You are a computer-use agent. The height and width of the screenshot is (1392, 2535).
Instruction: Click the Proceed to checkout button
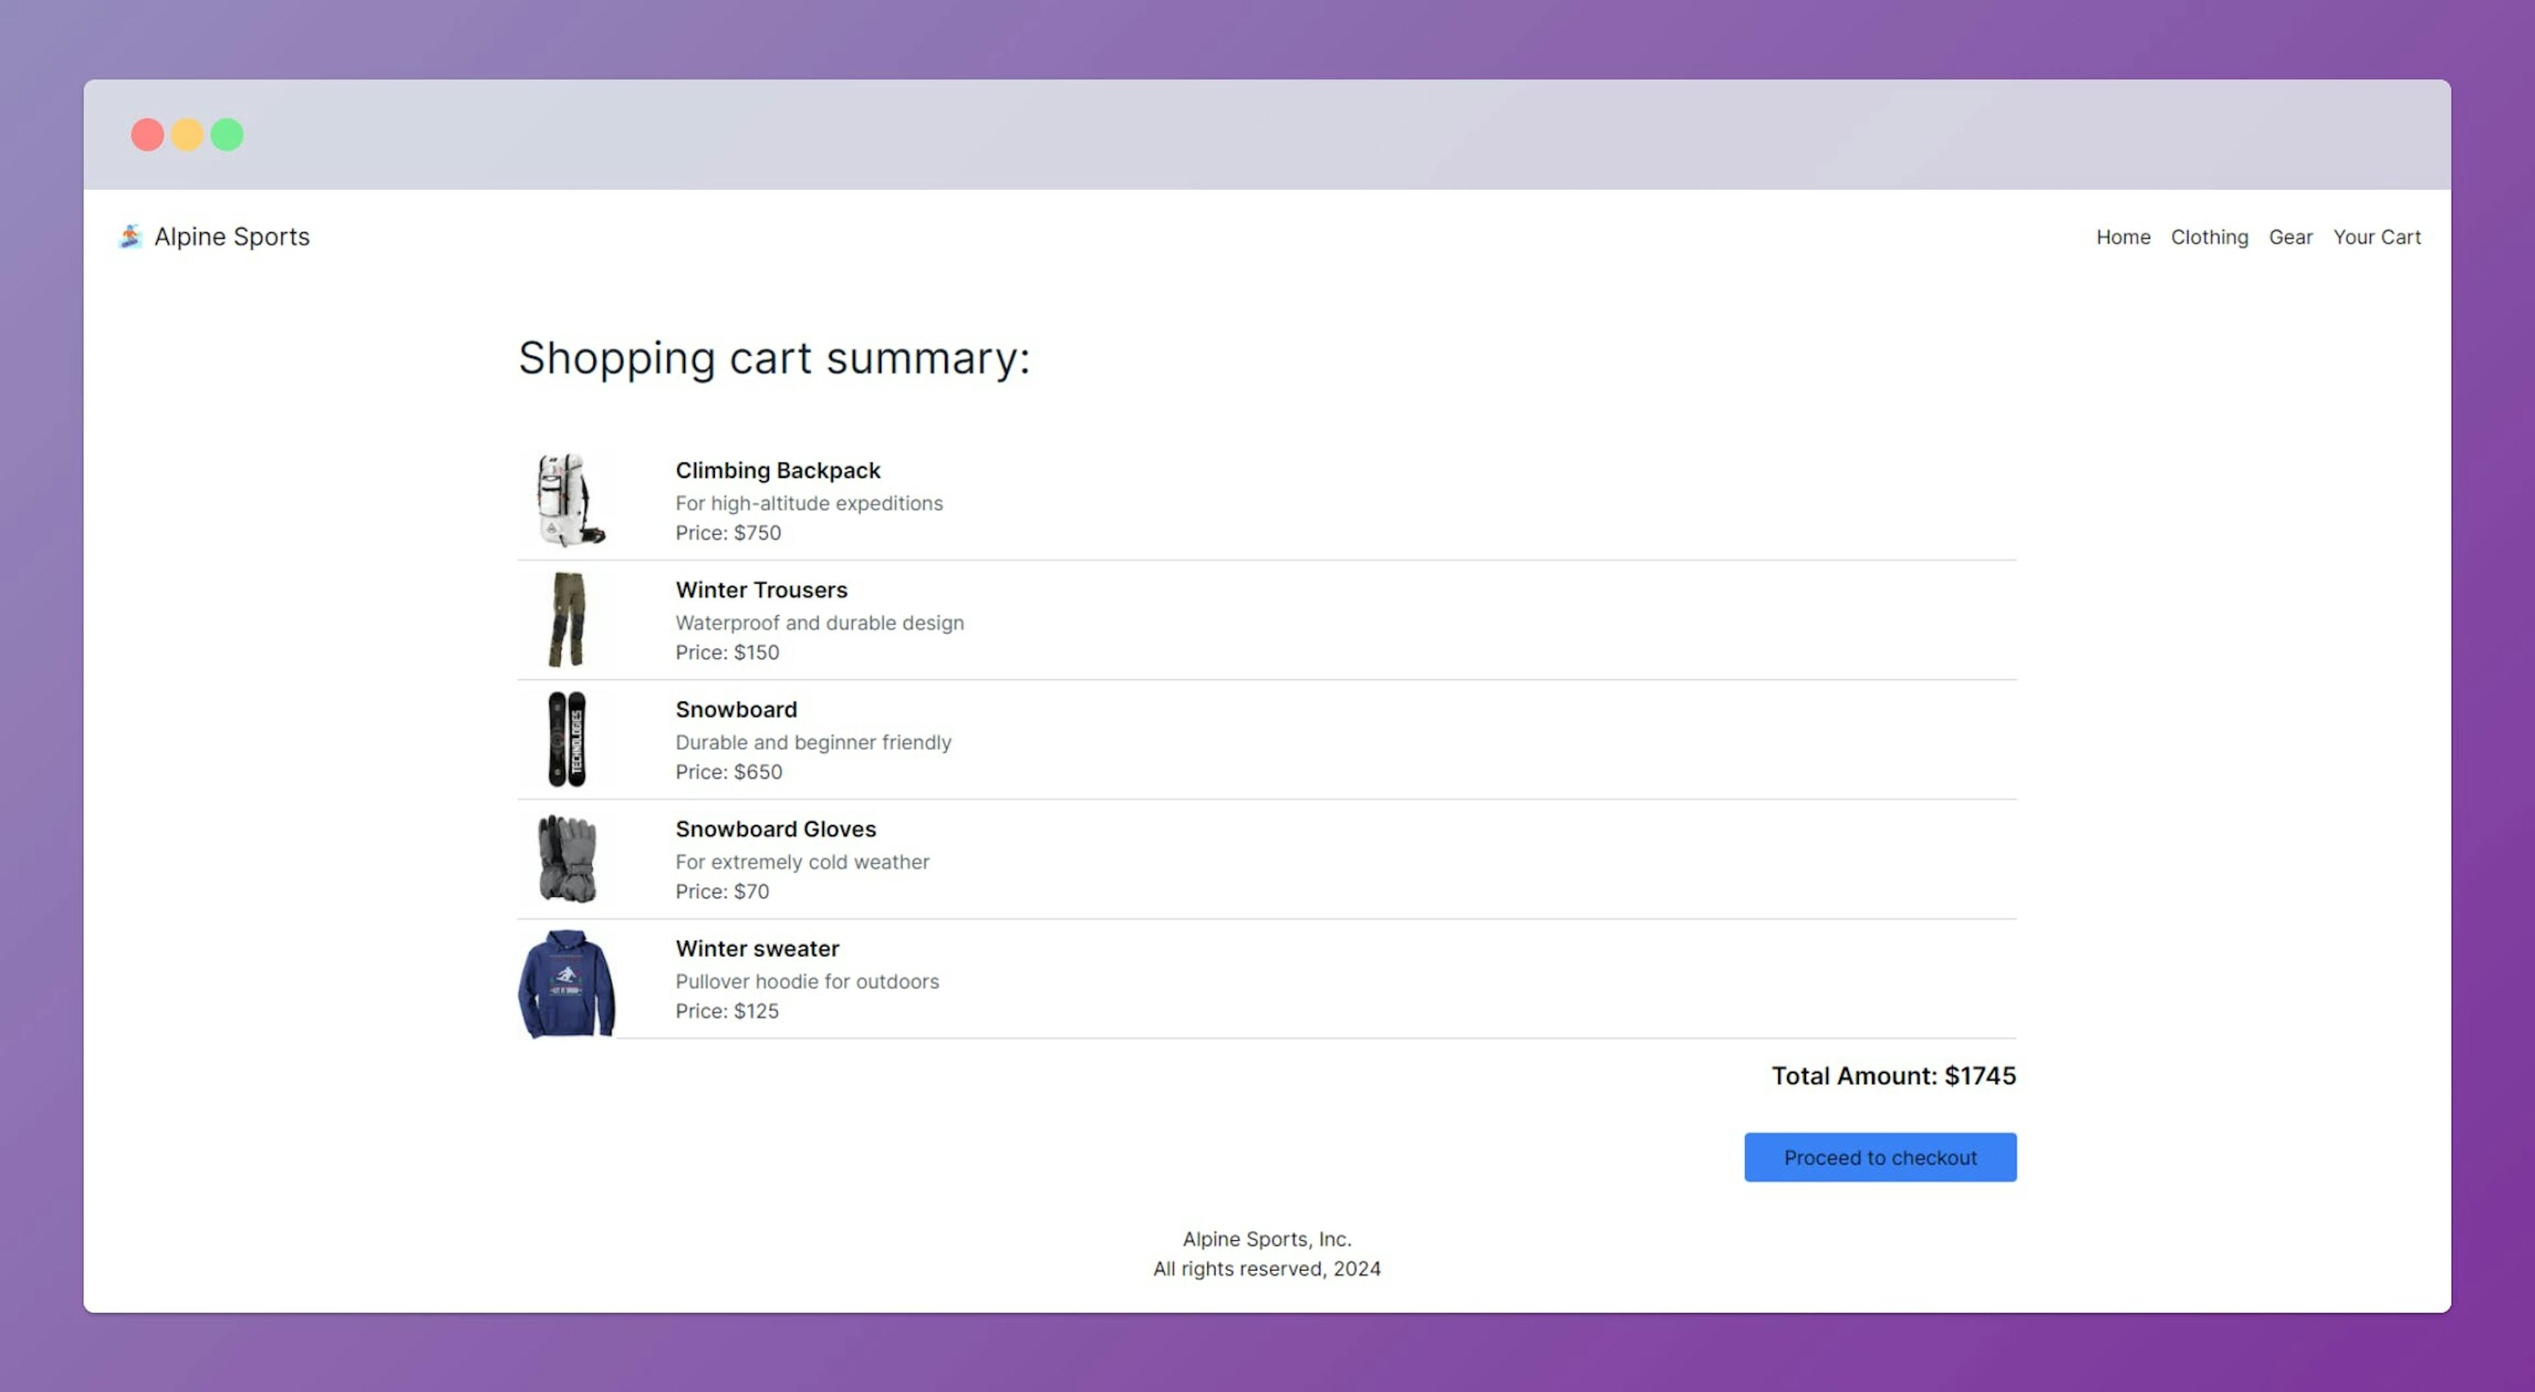(1879, 1157)
